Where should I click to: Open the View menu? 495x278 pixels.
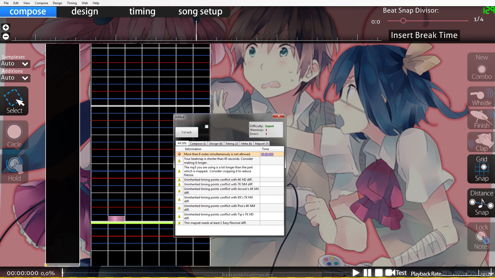[27, 3]
